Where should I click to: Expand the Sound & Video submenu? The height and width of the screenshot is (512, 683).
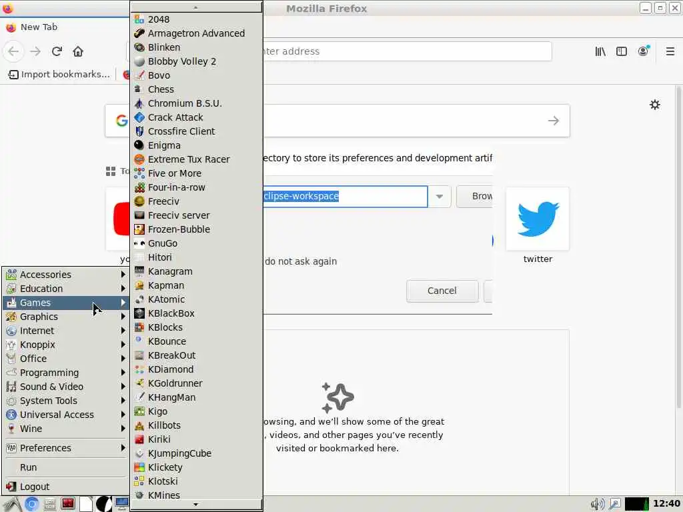pyautogui.click(x=66, y=387)
